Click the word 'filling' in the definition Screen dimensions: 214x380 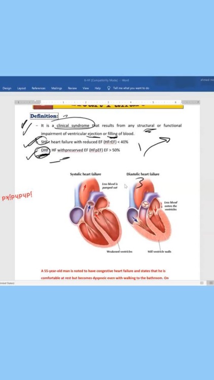click(113, 134)
